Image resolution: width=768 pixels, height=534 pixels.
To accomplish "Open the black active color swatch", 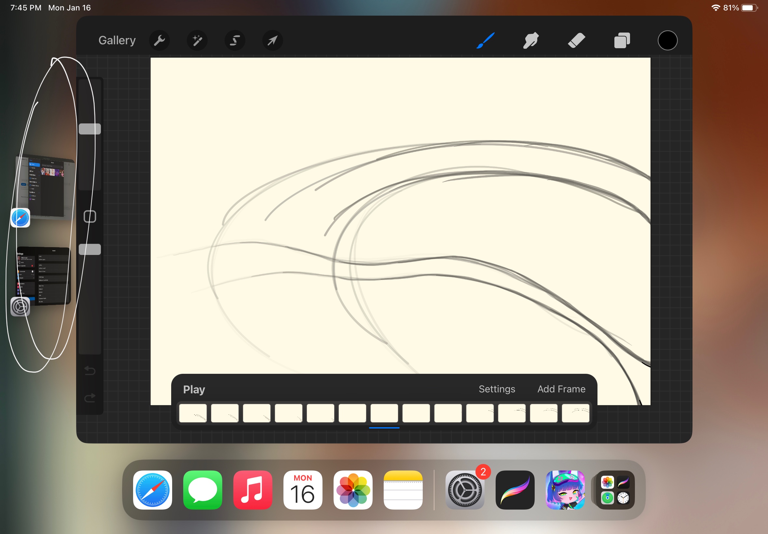I will (667, 40).
